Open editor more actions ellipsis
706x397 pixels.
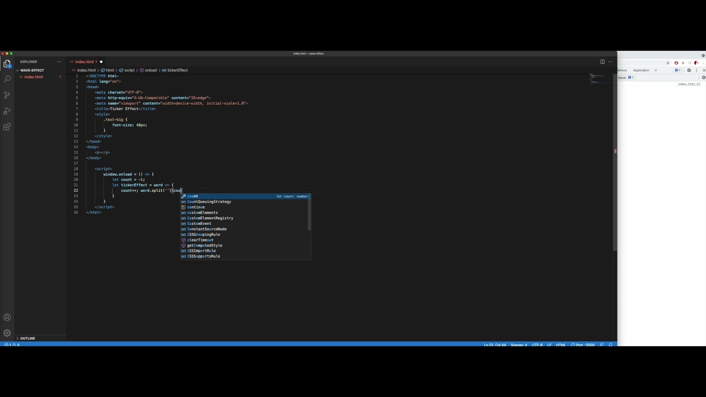coord(610,62)
